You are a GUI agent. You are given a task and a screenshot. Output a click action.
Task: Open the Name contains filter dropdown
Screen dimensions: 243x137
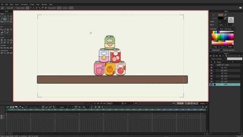coord(218,59)
